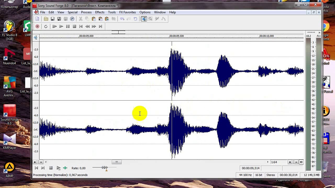Screen dimensions: 335x188
Task: Click the Mix clipboard icon with plus
Action: [100, 19]
